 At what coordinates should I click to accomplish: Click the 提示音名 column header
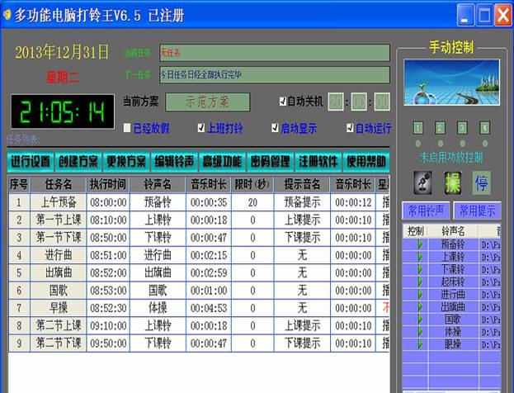pyautogui.click(x=302, y=184)
